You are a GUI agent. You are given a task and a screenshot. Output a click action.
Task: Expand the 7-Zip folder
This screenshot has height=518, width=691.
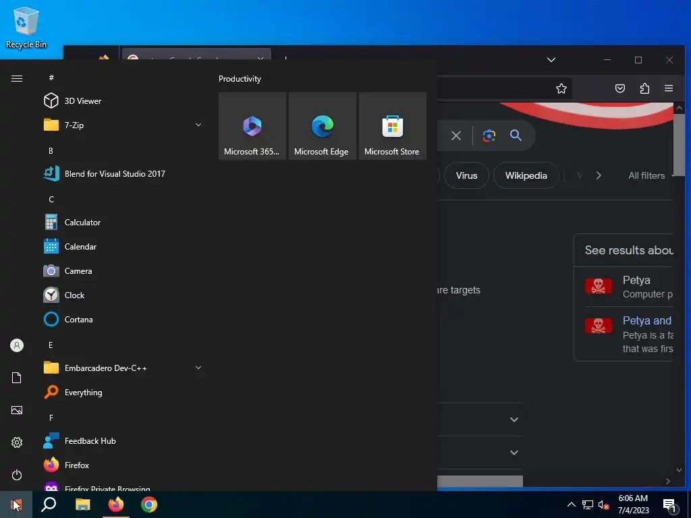pos(123,125)
